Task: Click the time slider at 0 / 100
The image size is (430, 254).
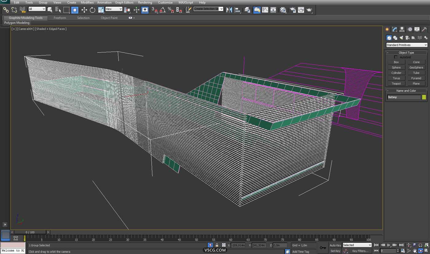Action: pyautogui.click(x=30, y=232)
